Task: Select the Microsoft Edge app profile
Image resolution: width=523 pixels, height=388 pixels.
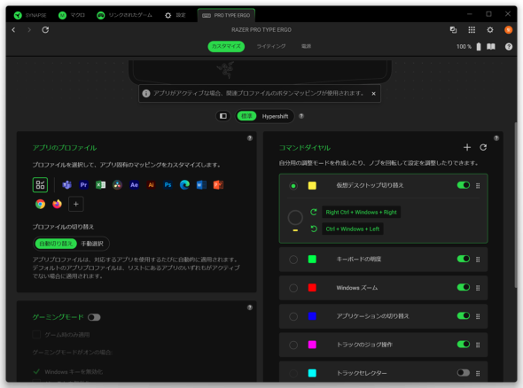Action: click(x=184, y=184)
